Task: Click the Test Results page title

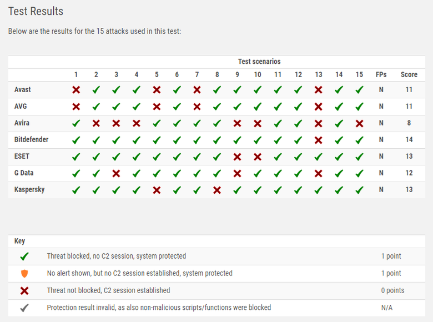Action: point(36,11)
